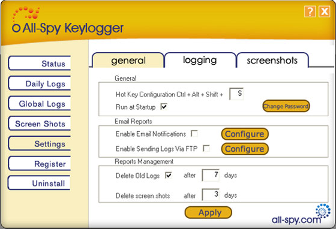Image resolution: width=336 pixels, height=229 pixels.
Task: Enable Sending Logs Via FTP checkbox
Action: coord(206,149)
